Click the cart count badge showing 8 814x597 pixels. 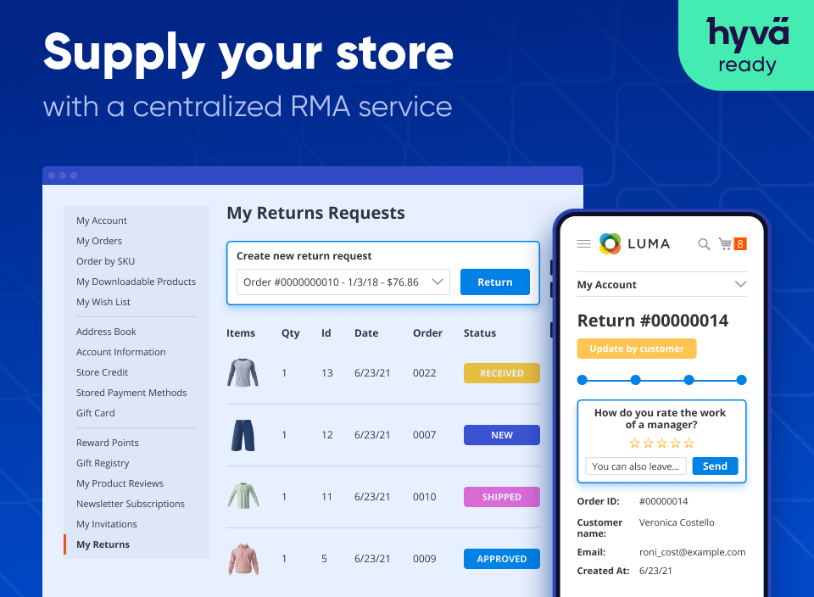740,243
